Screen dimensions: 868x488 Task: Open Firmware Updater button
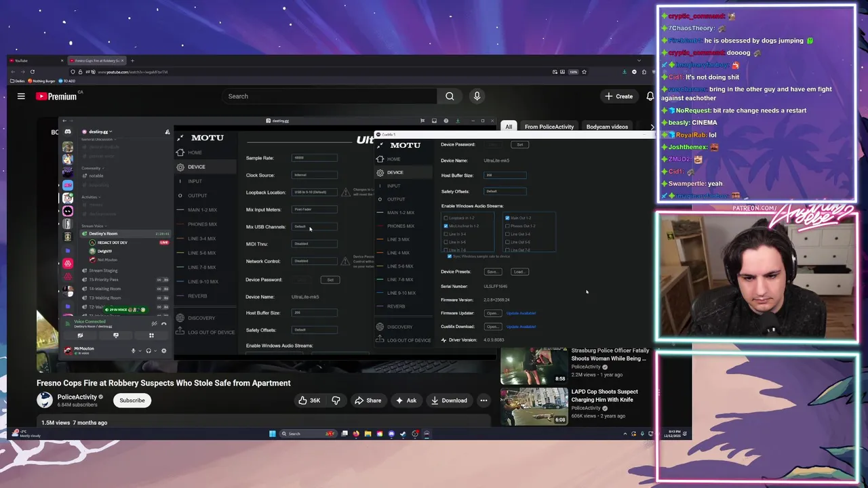pyautogui.click(x=492, y=313)
